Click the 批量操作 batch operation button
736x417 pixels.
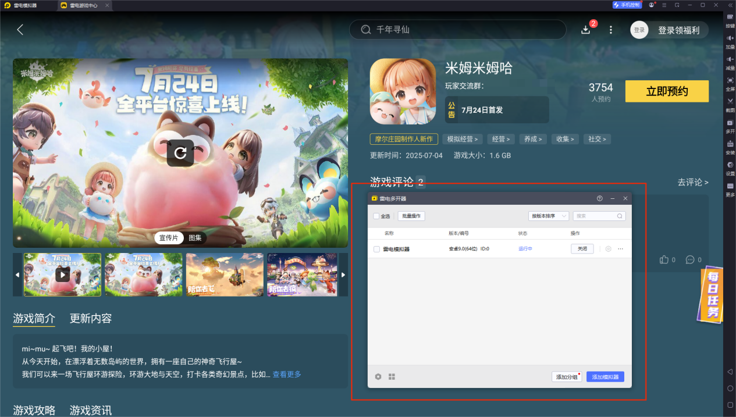point(411,216)
